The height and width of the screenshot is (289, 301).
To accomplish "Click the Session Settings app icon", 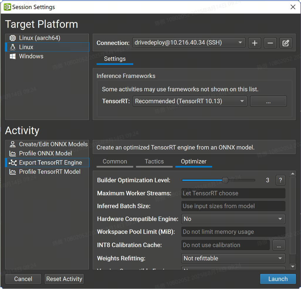I will tap(7, 7).
